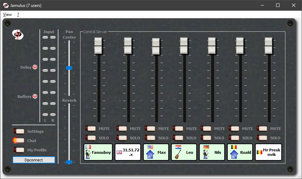This screenshot has height=179, width=302.
Task: Mute Max's channel
Action: click(150, 128)
